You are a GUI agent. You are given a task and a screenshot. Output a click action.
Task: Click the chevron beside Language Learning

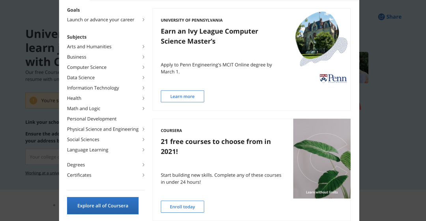pos(144,150)
